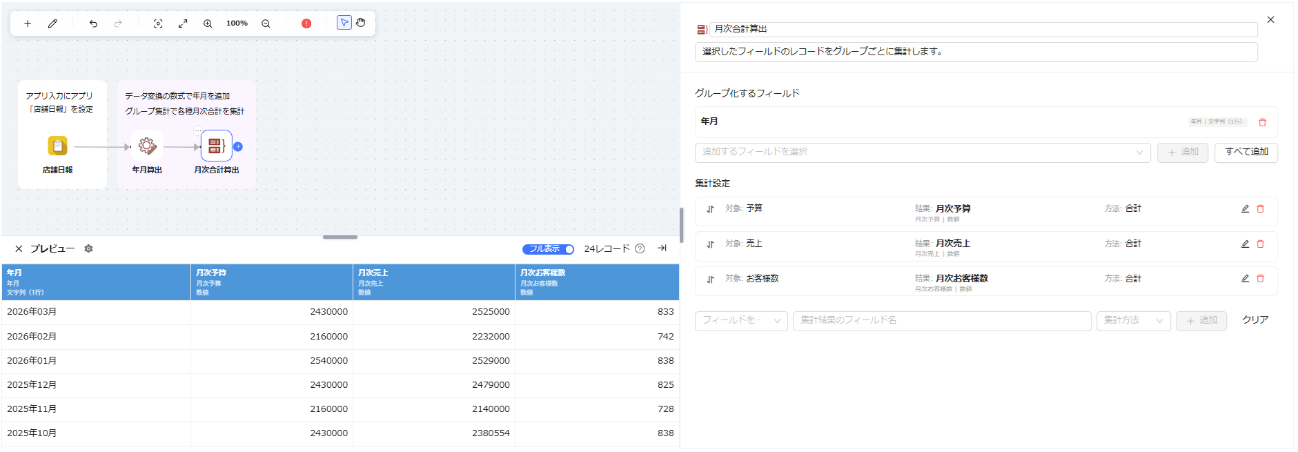Screen dimensions: 1298x452
Task: Select the 店舗日報 app input node
Action: pyautogui.click(x=57, y=146)
